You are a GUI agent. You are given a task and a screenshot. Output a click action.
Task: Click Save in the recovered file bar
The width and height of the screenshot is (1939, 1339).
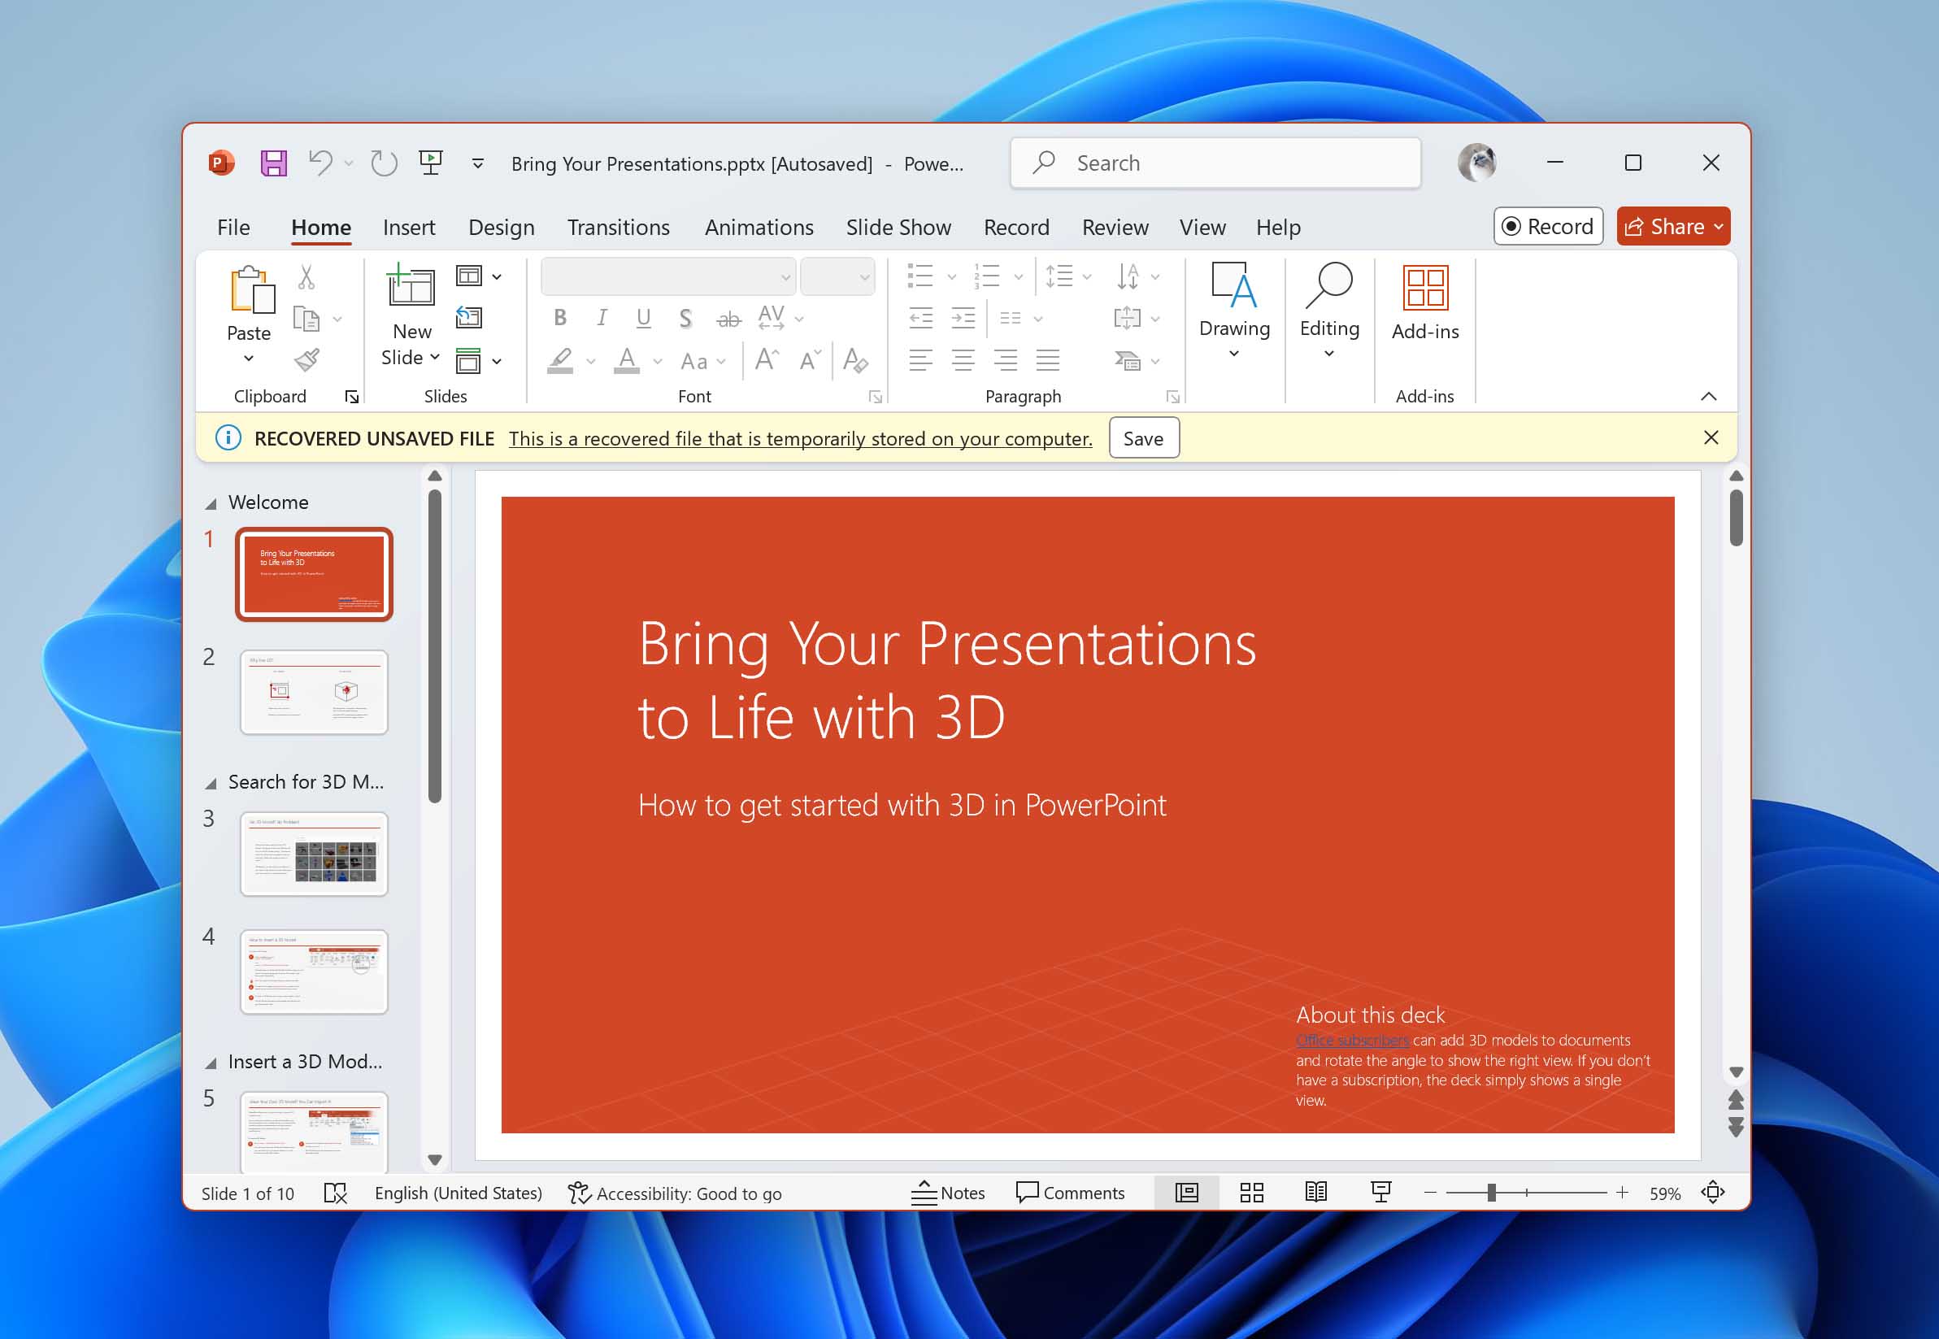coord(1143,438)
